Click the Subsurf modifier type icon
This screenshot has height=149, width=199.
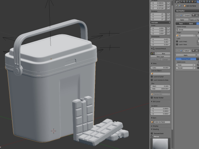181,51
